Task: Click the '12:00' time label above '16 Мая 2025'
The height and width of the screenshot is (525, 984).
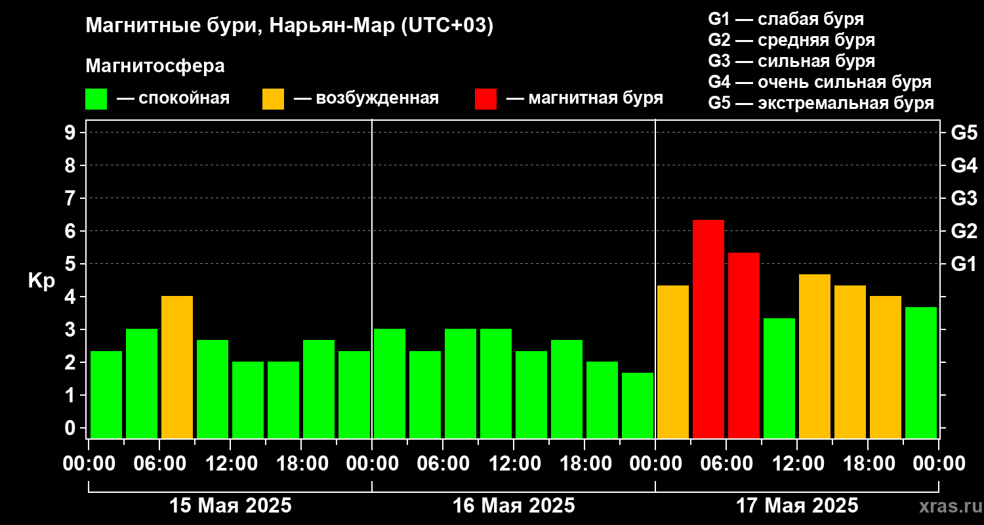Action: pyautogui.click(x=514, y=464)
